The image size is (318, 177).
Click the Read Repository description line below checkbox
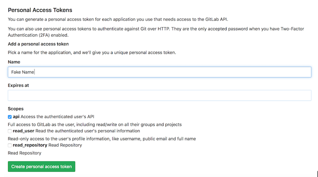[x=25, y=153]
